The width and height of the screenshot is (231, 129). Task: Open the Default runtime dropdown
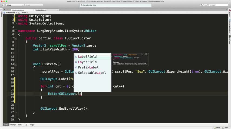tap(34, 5)
